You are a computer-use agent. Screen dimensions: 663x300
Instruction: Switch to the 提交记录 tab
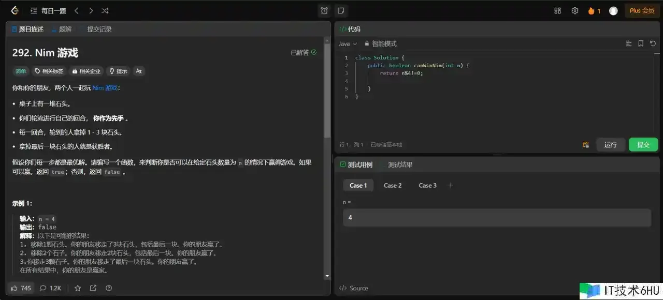95,29
